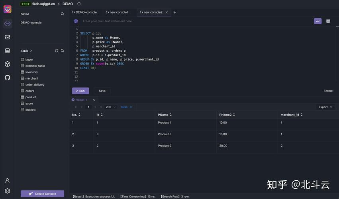339x199 pixels.
Task: Switch to the new console1 tab
Action: [x=117, y=12]
